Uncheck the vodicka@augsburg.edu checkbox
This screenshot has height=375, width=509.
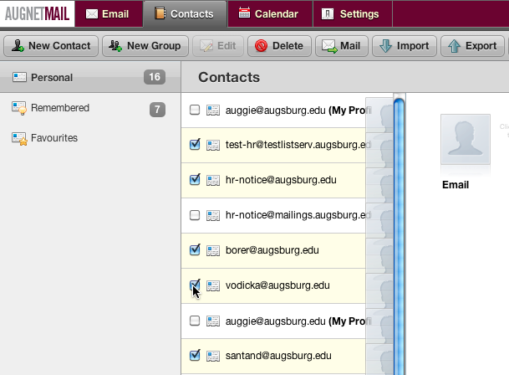[195, 285]
